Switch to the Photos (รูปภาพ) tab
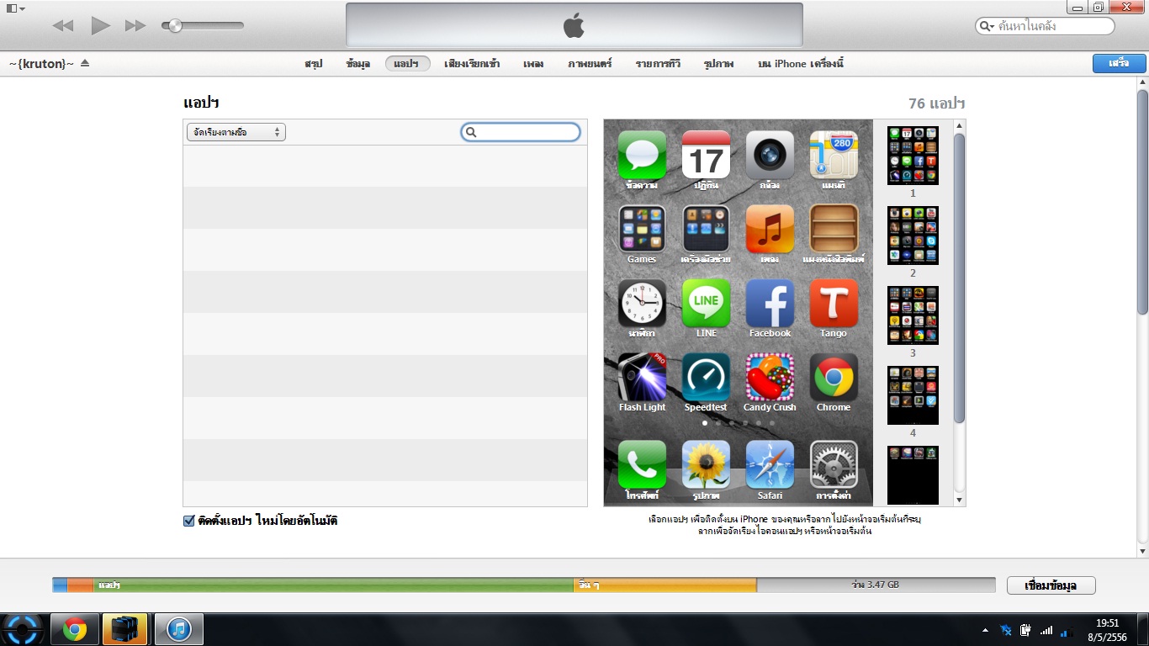The image size is (1149, 646). pos(719,64)
